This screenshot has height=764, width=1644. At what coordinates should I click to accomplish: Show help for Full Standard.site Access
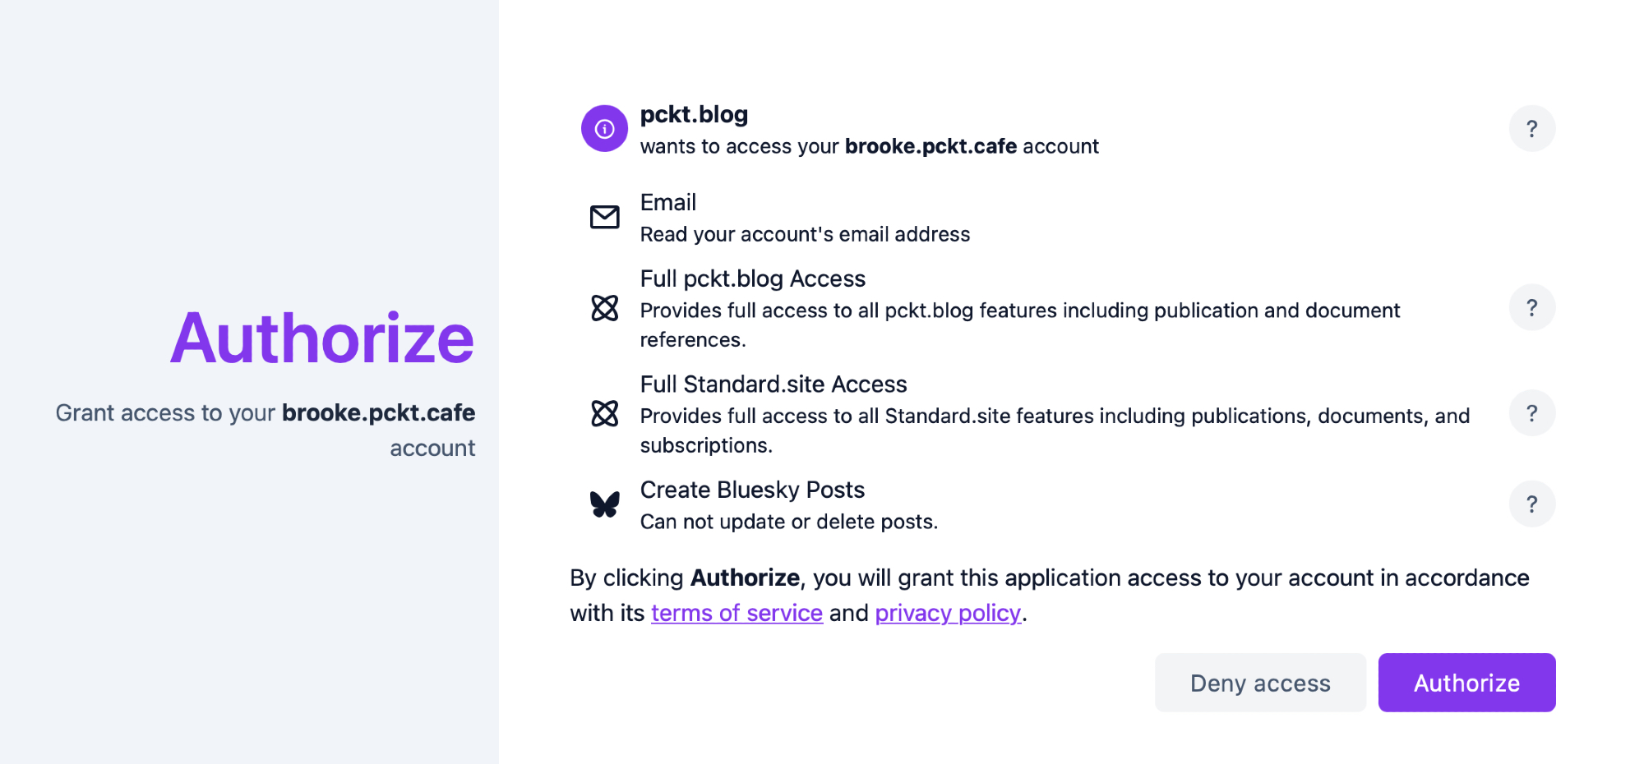point(1531,413)
